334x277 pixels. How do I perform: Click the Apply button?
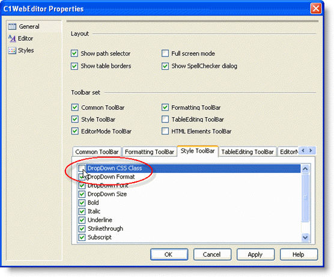[255, 254]
